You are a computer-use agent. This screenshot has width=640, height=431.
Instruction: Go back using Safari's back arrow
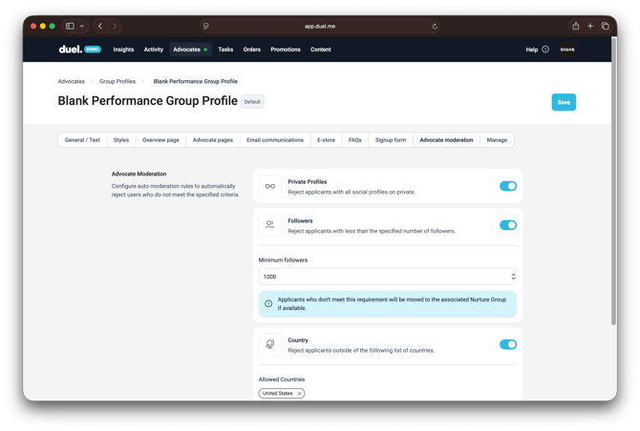100,27
